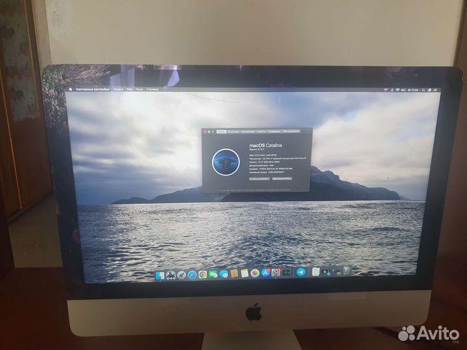Open the Окно menu

pos(139,89)
